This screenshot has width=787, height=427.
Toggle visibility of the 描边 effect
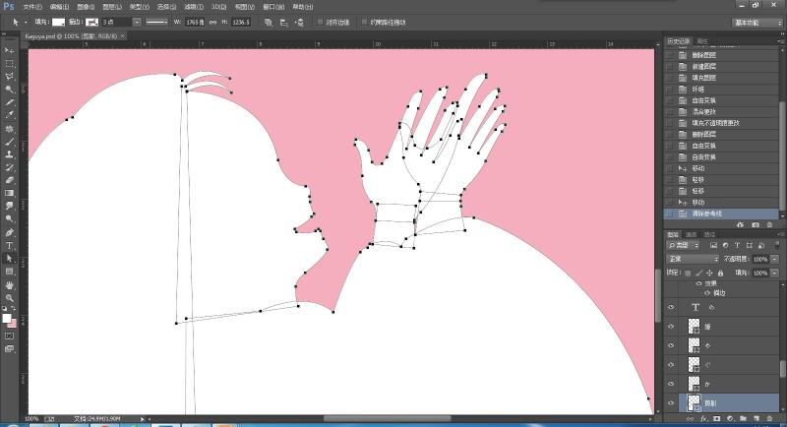[x=706, y=292]
